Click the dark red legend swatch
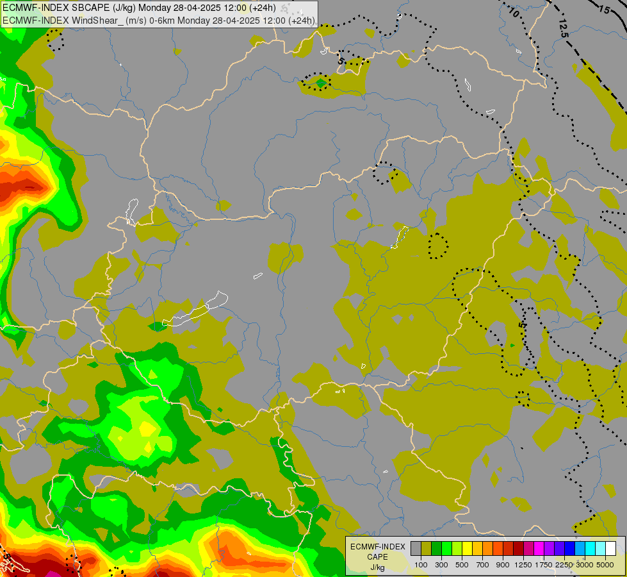The image size is (627, 577). [518, 549]
